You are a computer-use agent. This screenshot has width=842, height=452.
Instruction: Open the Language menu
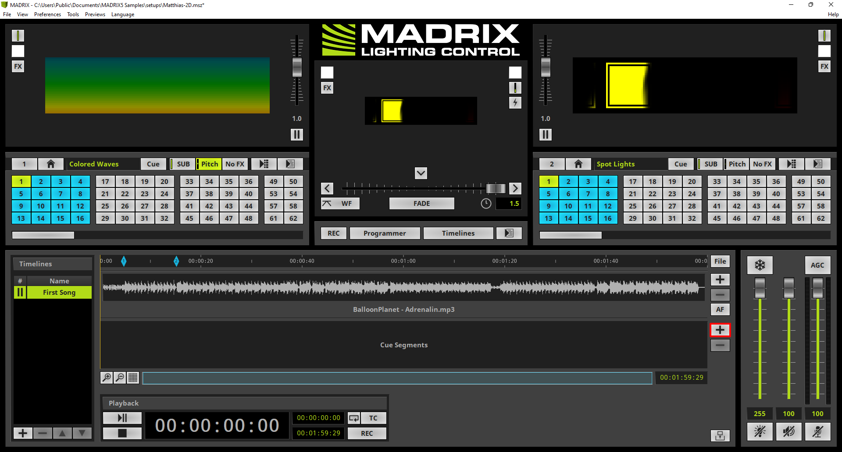point(123,14)
